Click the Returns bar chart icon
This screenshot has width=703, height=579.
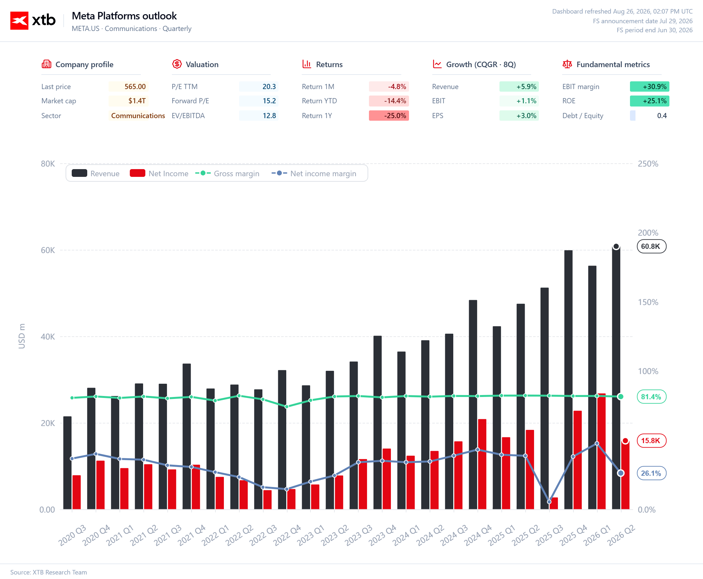click(x=307, y=64)
